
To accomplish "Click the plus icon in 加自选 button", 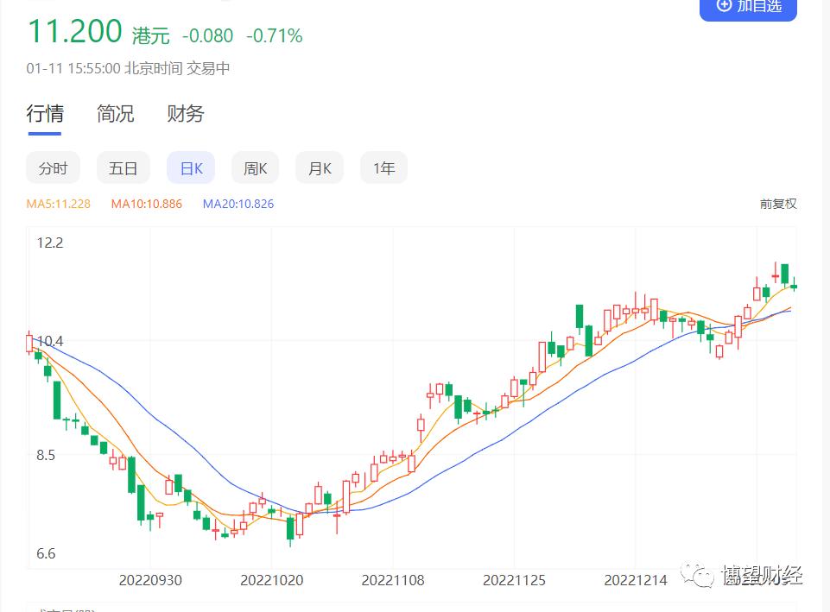I will coord(724,5).
